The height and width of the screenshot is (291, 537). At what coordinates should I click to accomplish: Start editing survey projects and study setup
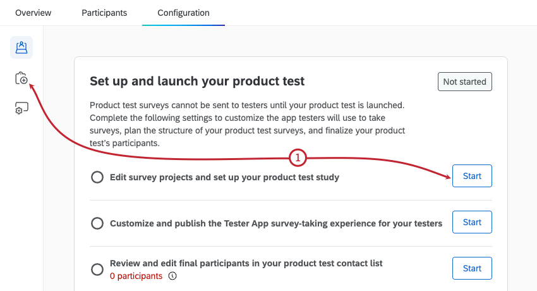tap(472, 176)
